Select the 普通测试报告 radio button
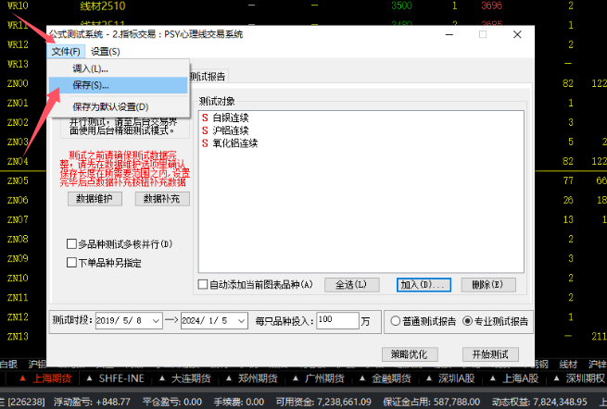 click(x=395, y=321)
